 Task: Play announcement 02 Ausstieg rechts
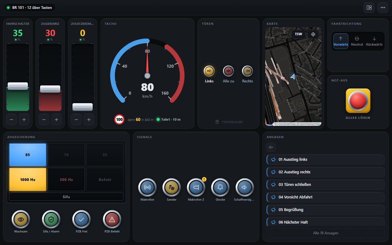326,172
